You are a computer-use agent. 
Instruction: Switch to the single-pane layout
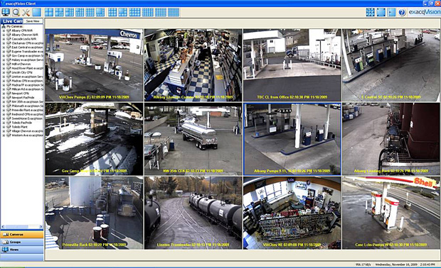[36, 12]
